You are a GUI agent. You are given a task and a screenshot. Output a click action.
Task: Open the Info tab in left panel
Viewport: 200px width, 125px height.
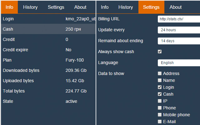pos(9,7)
